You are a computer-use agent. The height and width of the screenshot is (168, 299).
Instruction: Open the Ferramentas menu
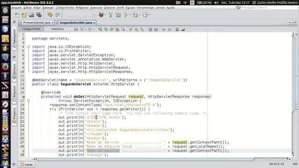point(145,7)
